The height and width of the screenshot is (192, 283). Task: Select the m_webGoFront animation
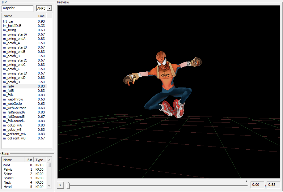24,108
